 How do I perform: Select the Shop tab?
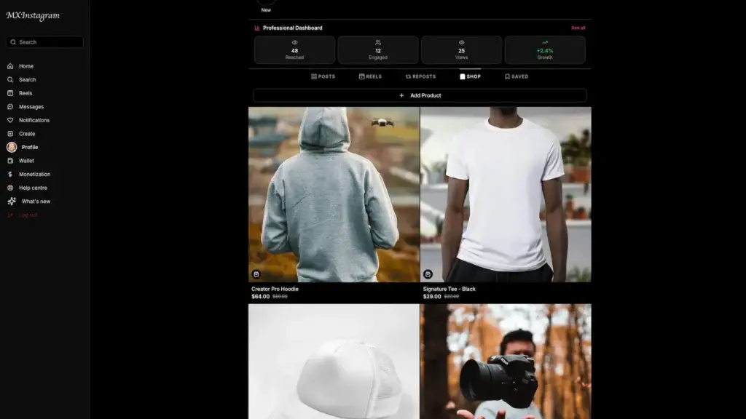[470, 76]
